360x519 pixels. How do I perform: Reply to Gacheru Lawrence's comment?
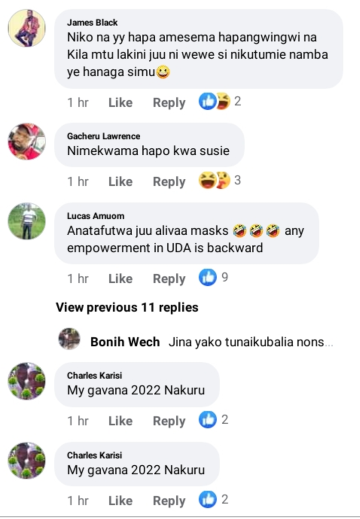(169, 181)
